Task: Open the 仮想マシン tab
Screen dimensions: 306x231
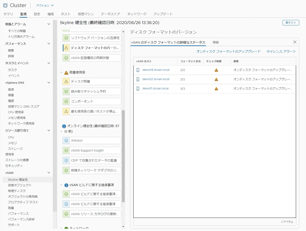Action: point(86,14)
